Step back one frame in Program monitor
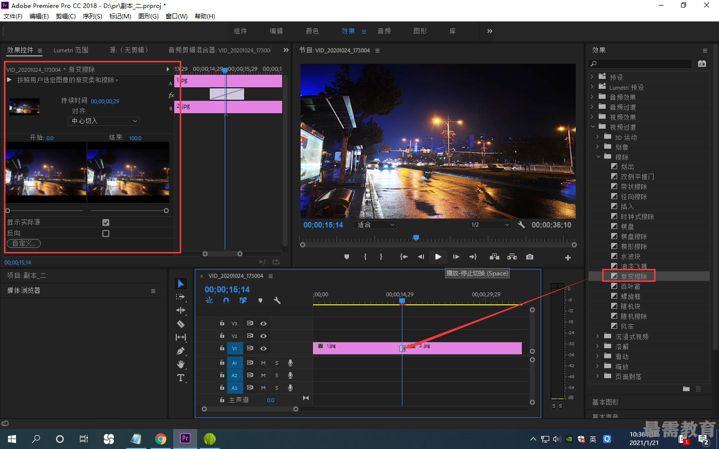 click(421, 257)
